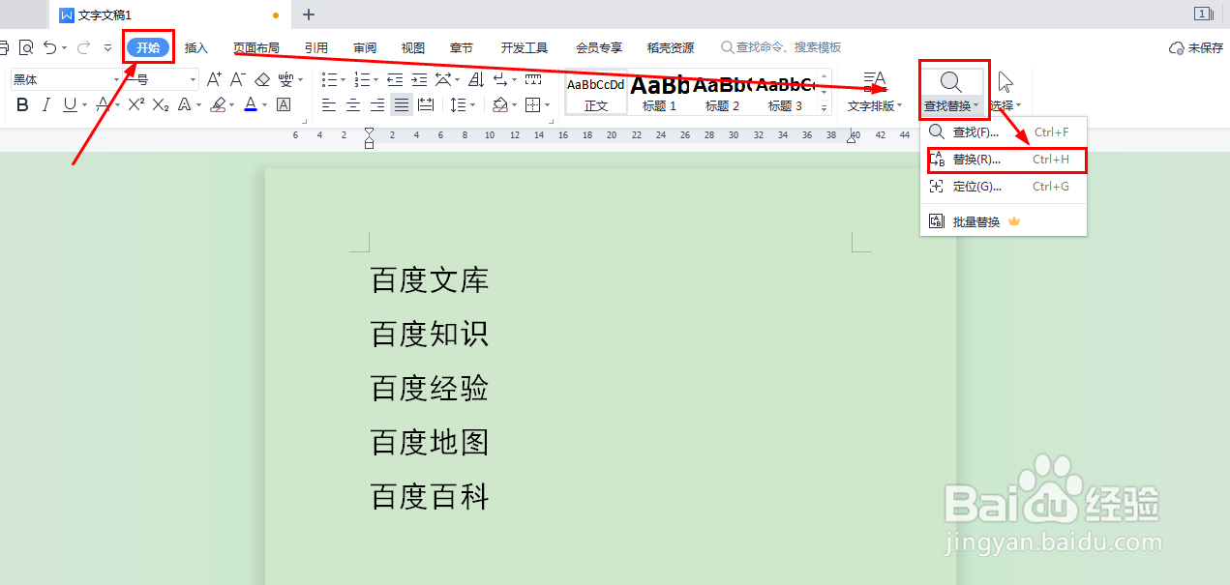Apply subscript X₂ formatting
The height and width of the screenshot is (585, 1230).
click(161, 104)
